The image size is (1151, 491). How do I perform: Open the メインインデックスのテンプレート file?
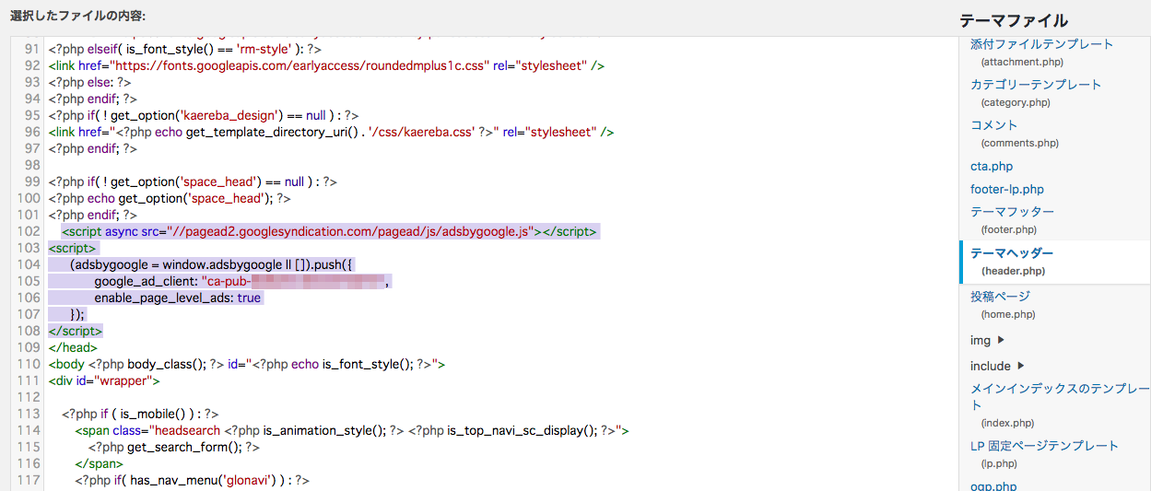[1060, 397]
